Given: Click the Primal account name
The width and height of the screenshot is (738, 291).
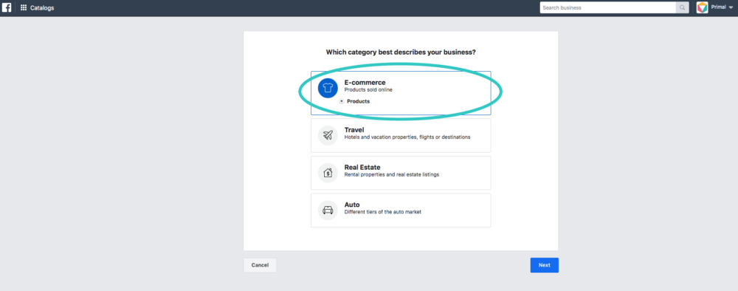Looking at the screenshot, I should coord(718,7).
